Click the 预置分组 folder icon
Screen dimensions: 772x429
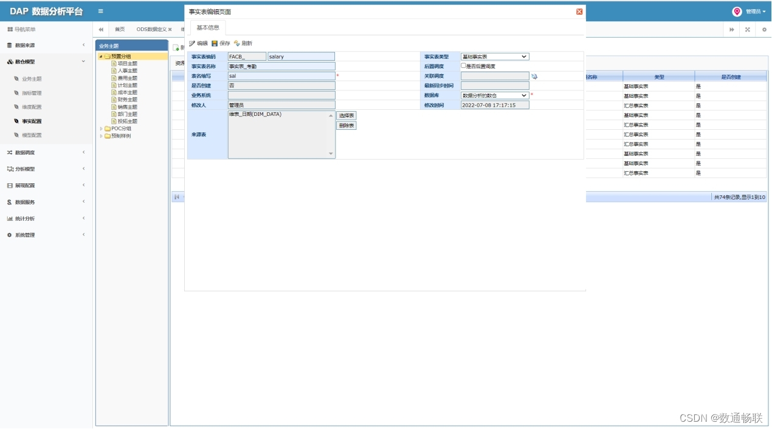click(107, 56)
